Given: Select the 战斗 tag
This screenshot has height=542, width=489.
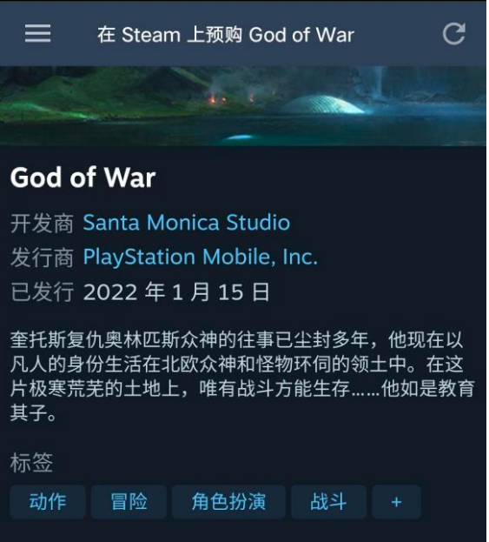Looking at the screenshot, I should tap(328, 502).
